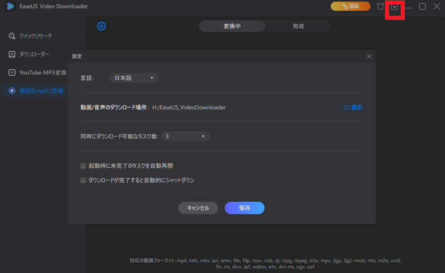
Task: Maximize the EaseUS Video Downloader window
Action: click(x=422, y=6)
